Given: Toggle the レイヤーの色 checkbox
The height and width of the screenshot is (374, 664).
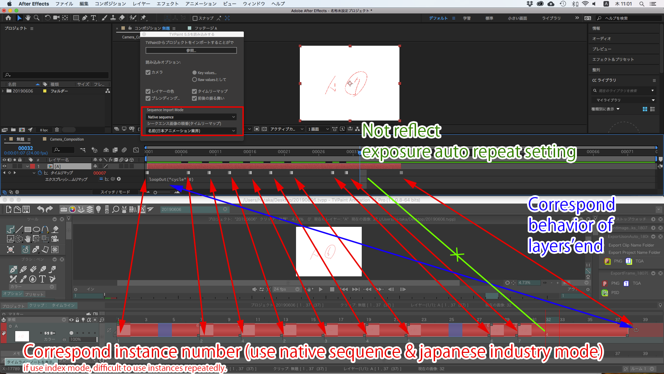Looking at the screenshot, I should [148, 91].
